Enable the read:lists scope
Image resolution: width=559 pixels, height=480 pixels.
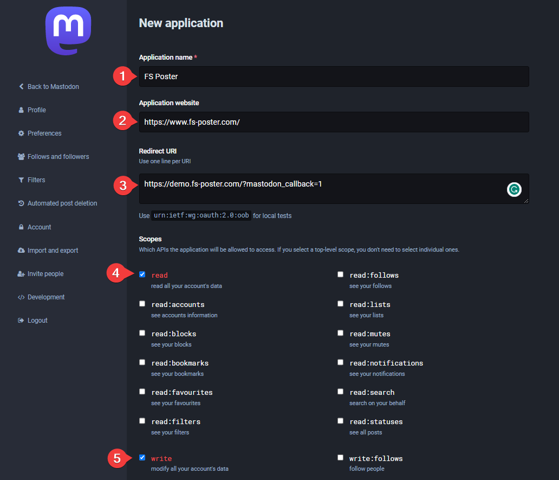341,304
